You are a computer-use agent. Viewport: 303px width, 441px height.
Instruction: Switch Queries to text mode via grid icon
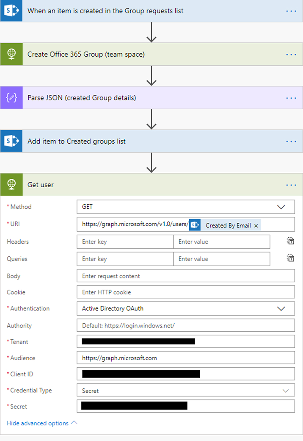click(x=291, y=258)
